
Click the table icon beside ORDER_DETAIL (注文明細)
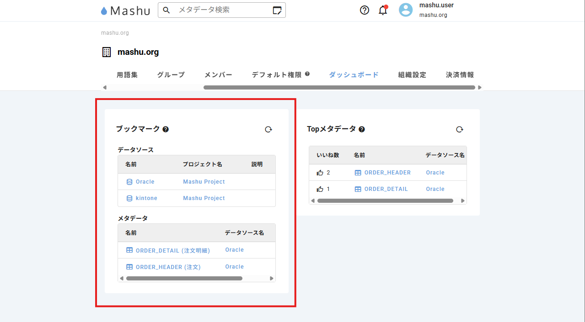129,250
